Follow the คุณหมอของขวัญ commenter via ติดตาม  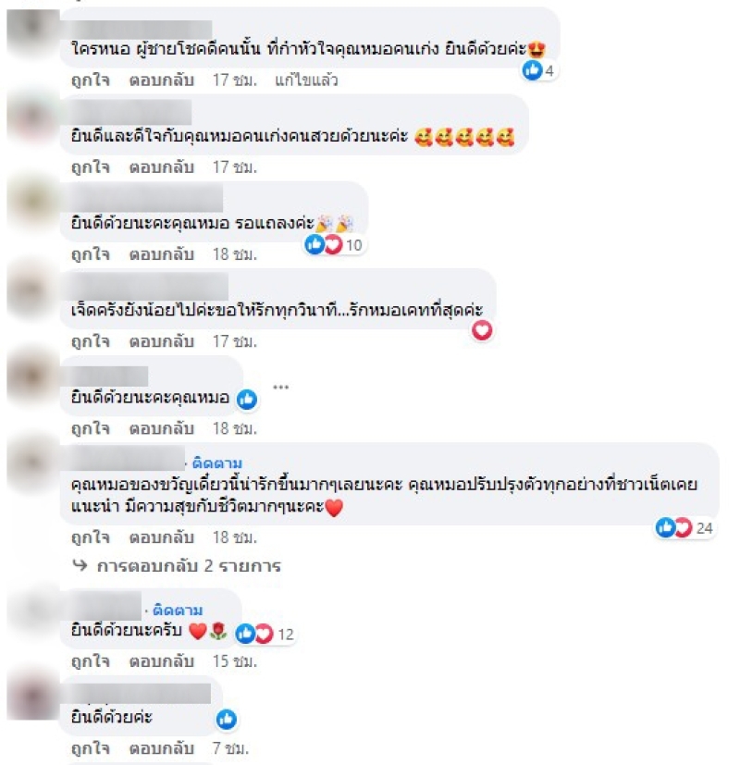[217, 463]
